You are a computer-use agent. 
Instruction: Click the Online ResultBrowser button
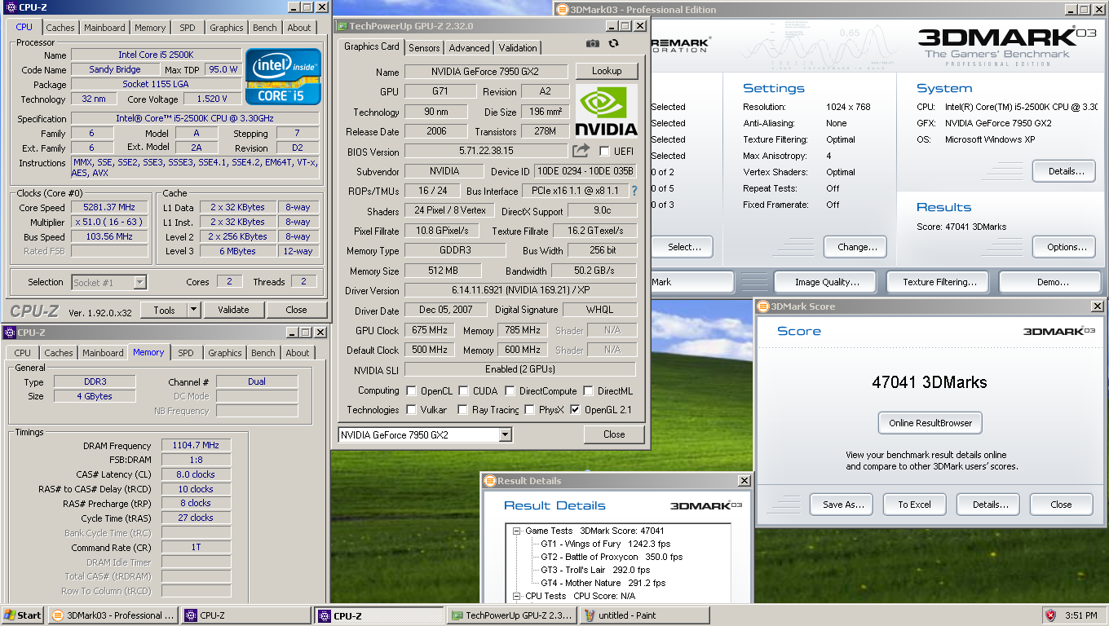930,423
